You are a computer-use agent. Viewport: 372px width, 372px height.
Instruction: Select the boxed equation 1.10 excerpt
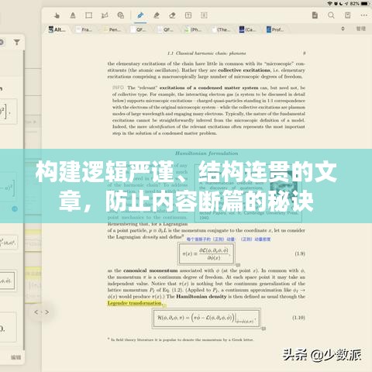[x=206, y=319]
